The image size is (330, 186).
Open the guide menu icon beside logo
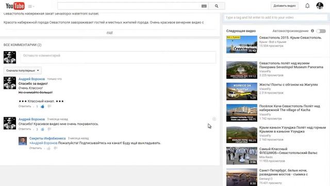(31, 6)
